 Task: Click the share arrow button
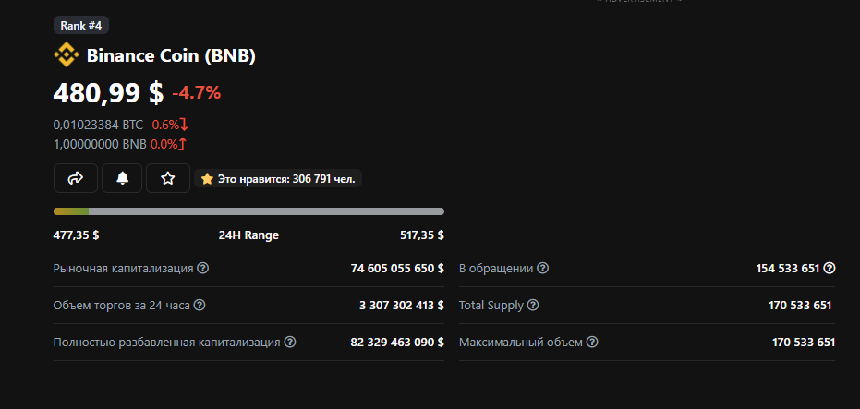coord(76,178)
